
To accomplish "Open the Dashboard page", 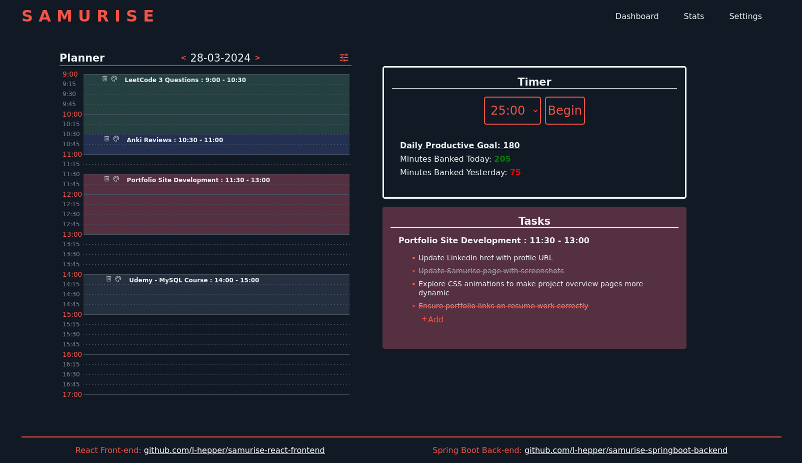I will [636, 16].
